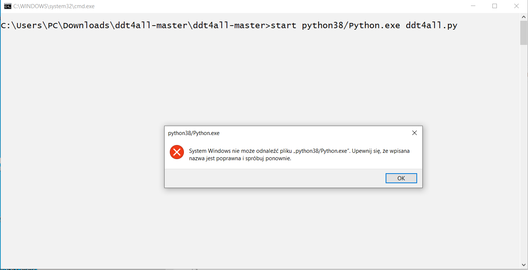Click the error message text about missing file
This screenshot has height=270, width=528.
coord(293,154)
